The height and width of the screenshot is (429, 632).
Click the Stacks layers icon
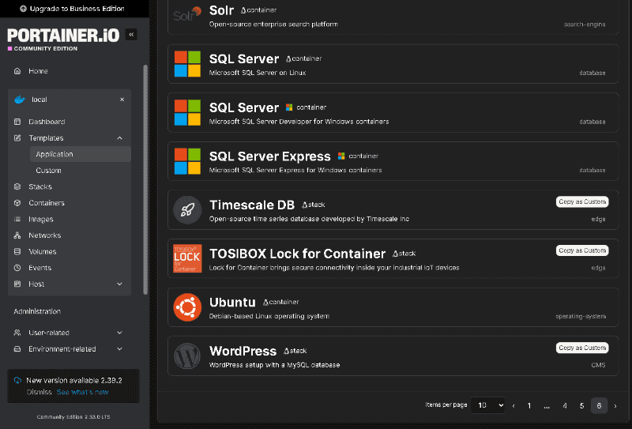pyautogui.click(x=17, y=186)
